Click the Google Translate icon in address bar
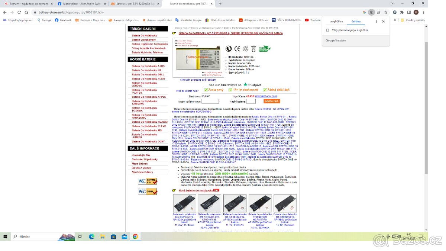Image resolution: width=446 pixels, height=251 pixels. point(371,12)
